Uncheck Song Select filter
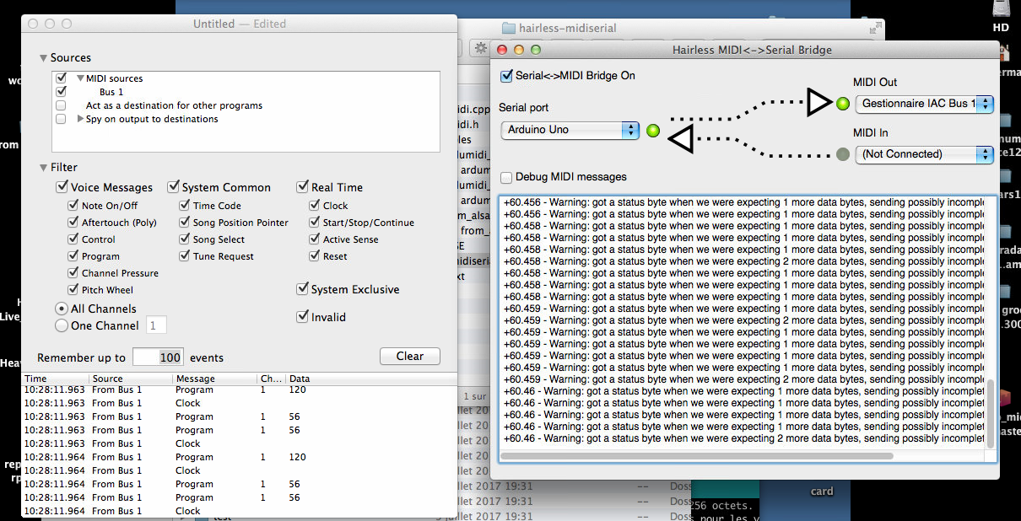Image resolution: width=1021 pixels, height=521 pixels. click(185, 239)
